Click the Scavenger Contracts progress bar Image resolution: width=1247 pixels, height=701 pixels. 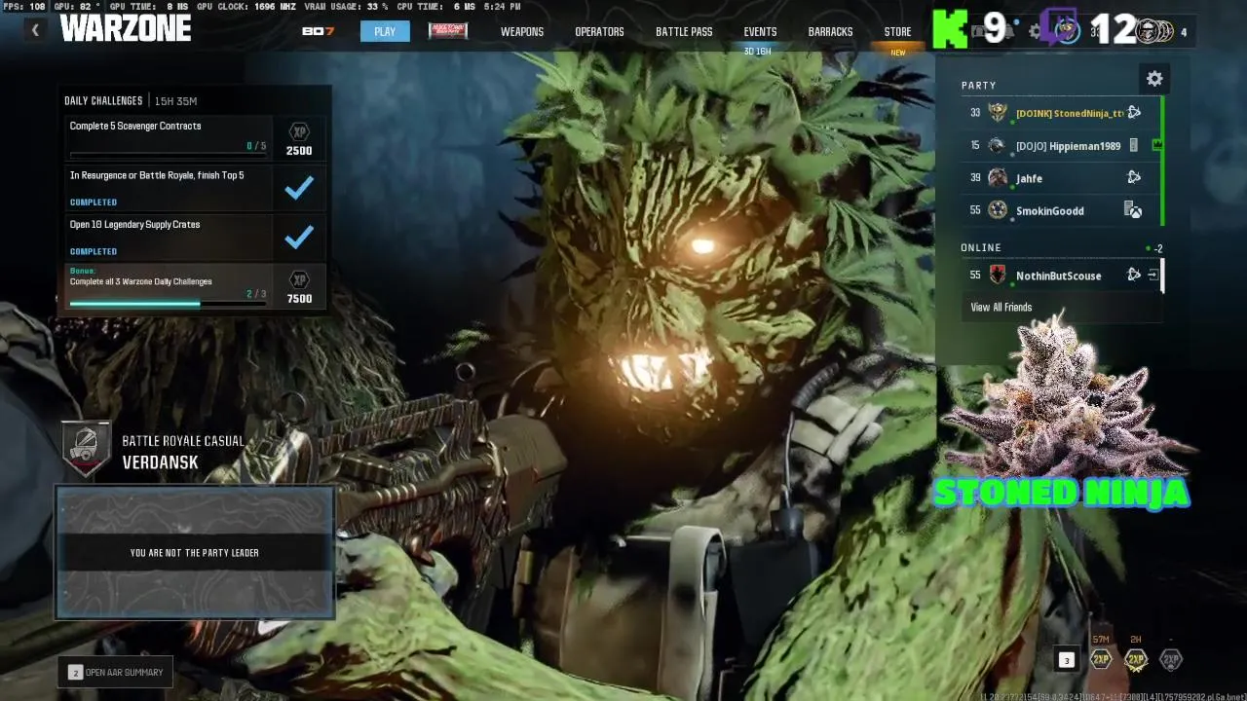(x=168, y=155)
